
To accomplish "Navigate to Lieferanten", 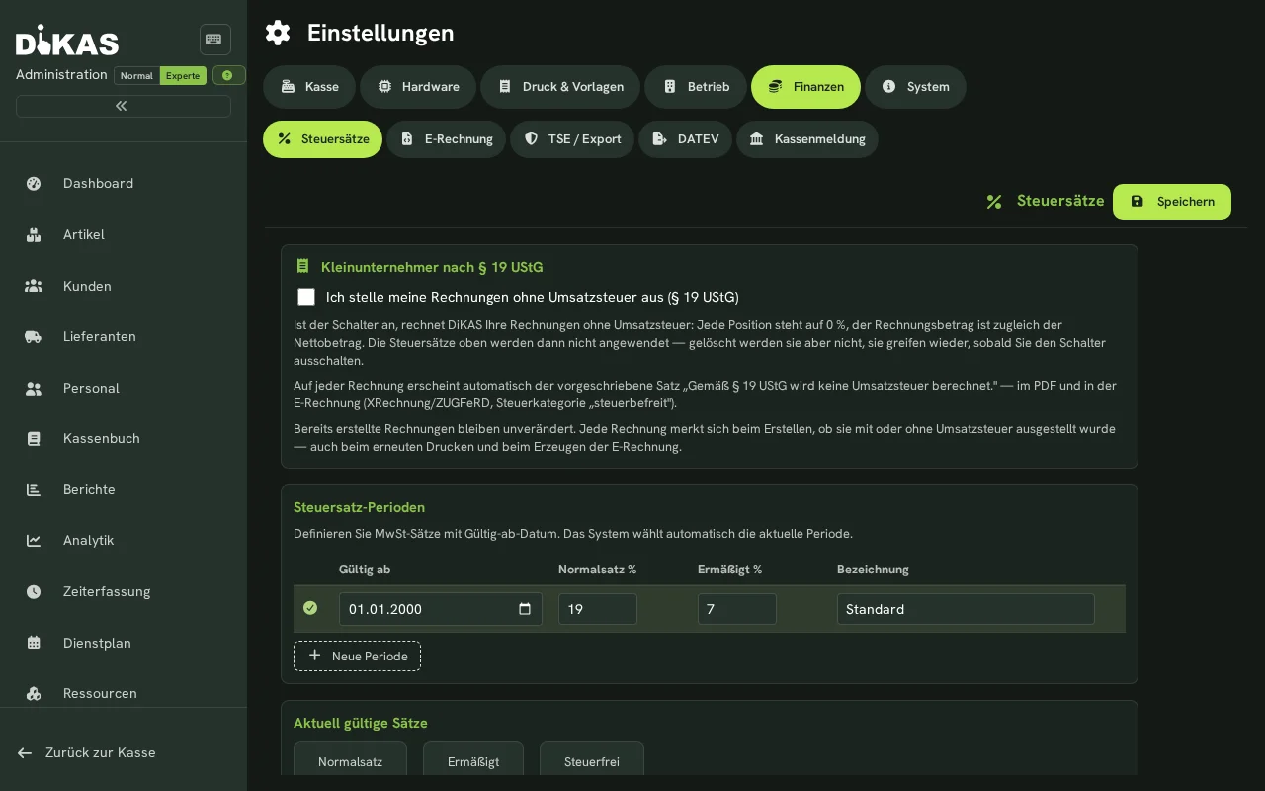I will (x=124, y=336).
